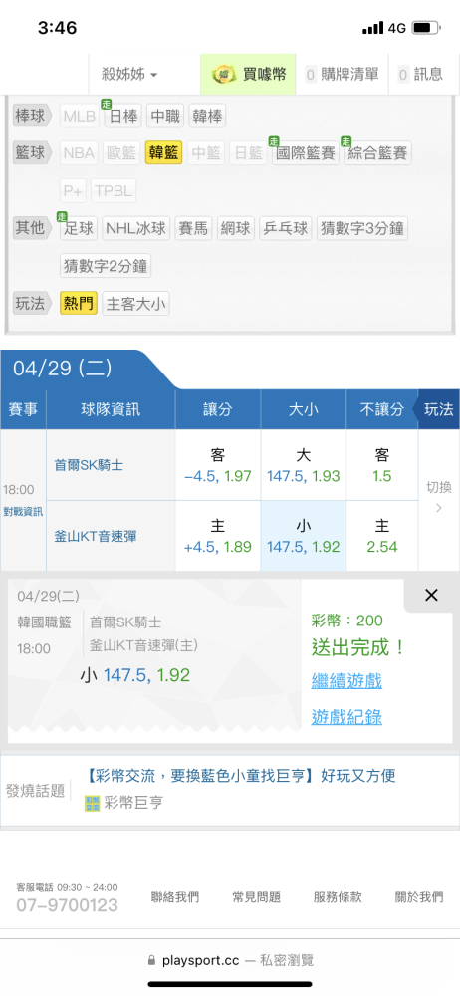Open 首爾SK騎士 team info
The width and height of the screenshot is (460, 996).
89,465
